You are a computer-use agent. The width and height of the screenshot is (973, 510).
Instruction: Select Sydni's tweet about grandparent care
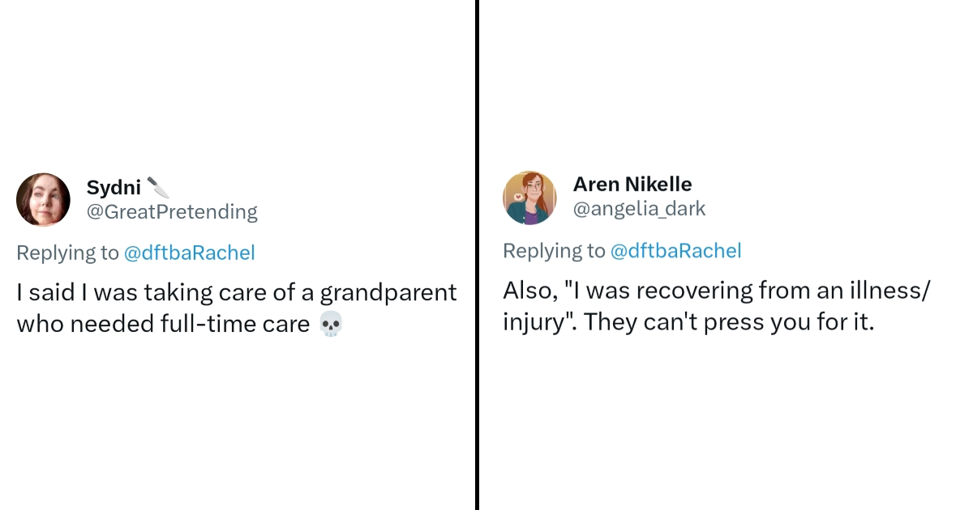point(235,308)
